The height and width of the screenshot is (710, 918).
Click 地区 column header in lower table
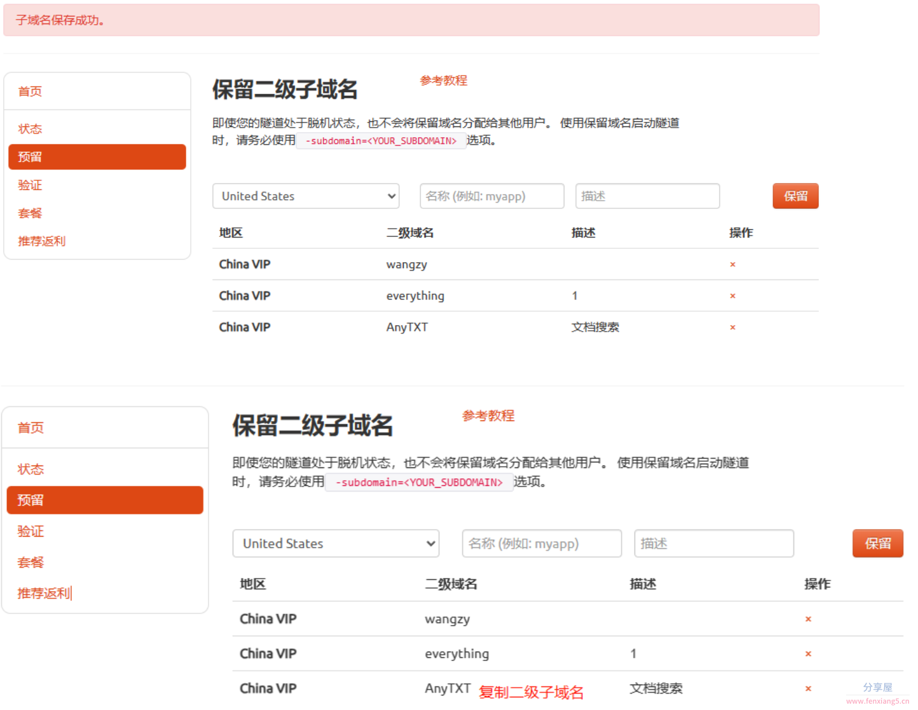(252, 584)
